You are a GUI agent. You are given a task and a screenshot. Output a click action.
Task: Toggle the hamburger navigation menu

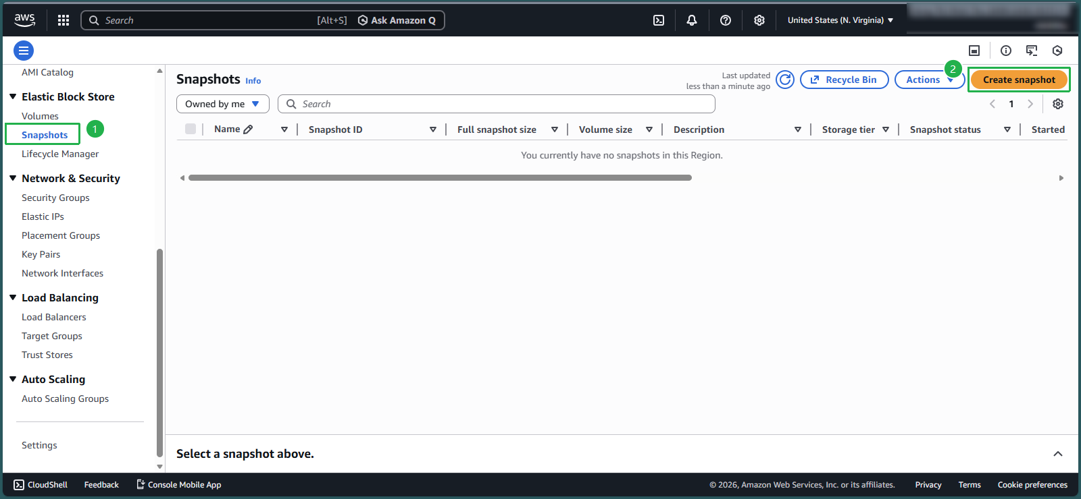pyautogui.click(x=24, y=51)
